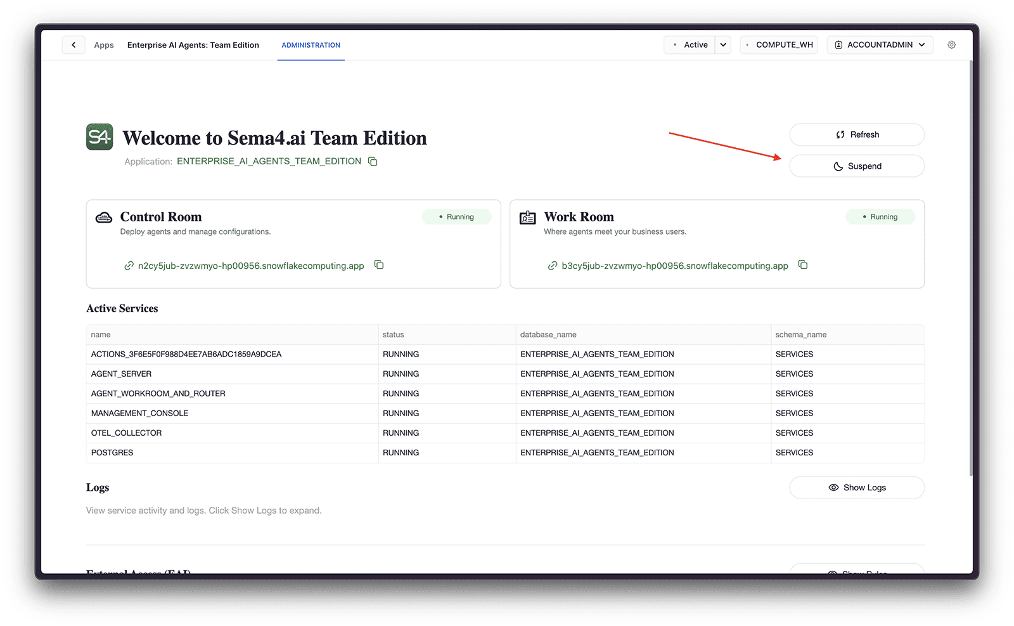The image size is (1014, 626).
Task: Switch to the ADMINISTRATION tab
Action: click(311, 45)
